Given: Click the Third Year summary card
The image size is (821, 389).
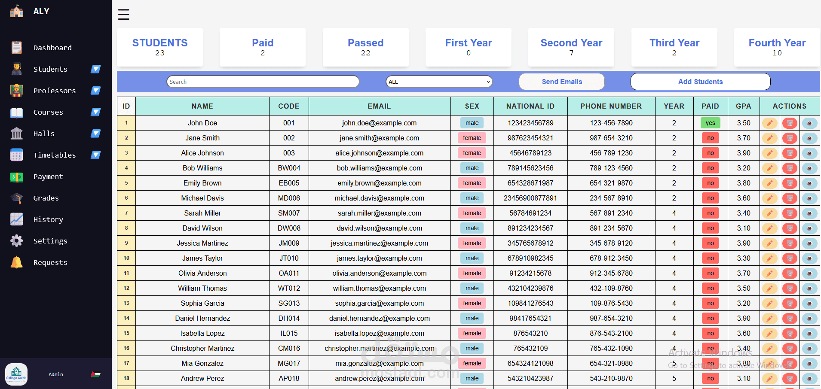Looking at the screenshot, I should [674, 47].
